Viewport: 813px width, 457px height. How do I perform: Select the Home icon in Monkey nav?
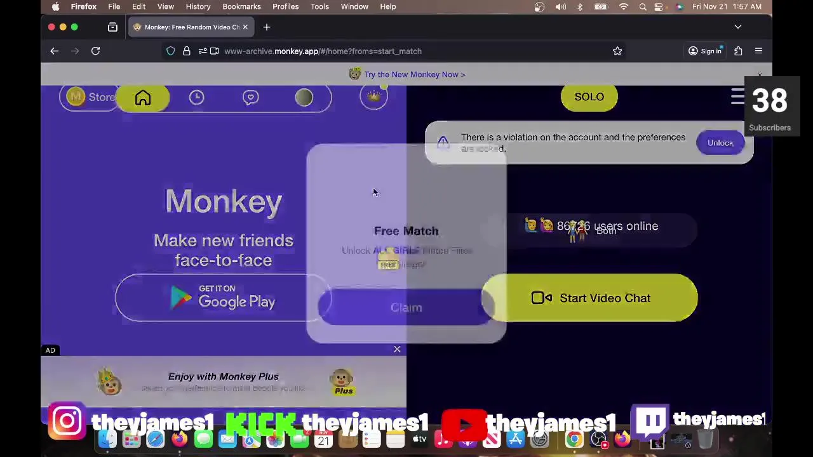tap(143, 97)
